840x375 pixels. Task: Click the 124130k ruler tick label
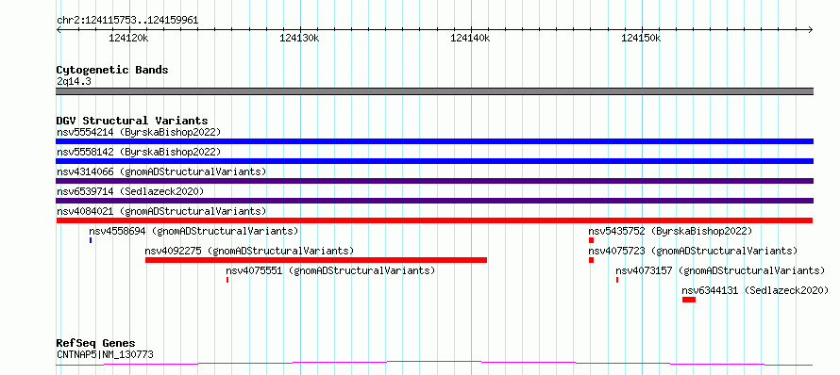pos(299,38)
